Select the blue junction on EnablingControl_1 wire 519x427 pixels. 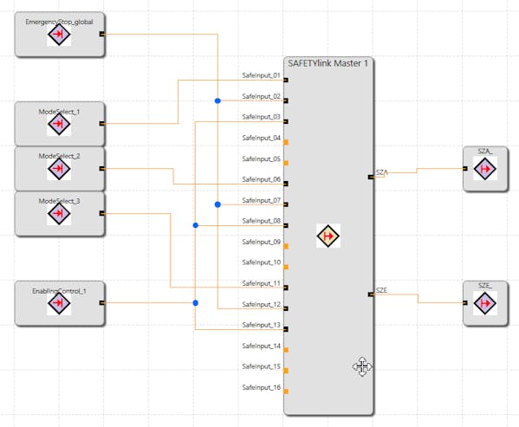[x=196, y=303]
